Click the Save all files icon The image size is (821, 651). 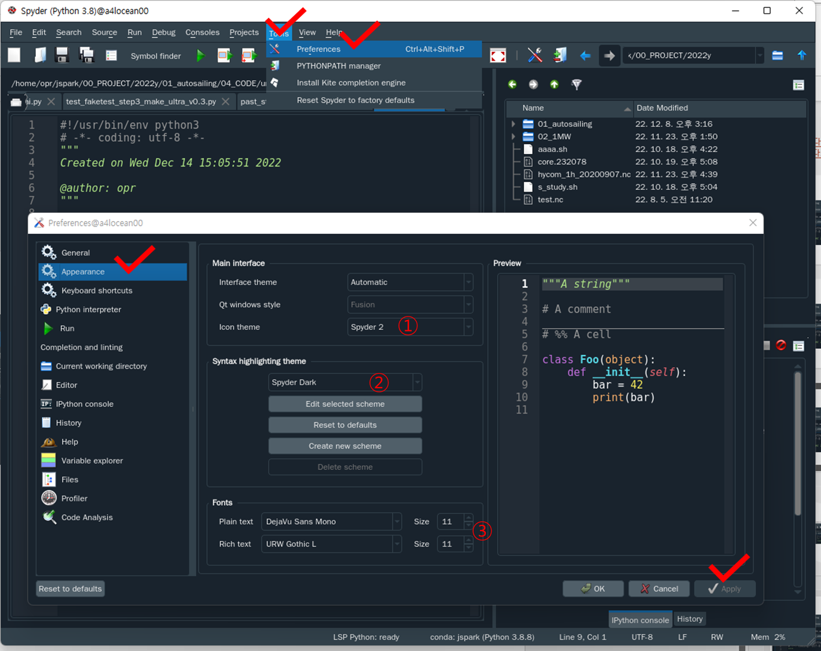pyautogui.click(x=87, y=56)
